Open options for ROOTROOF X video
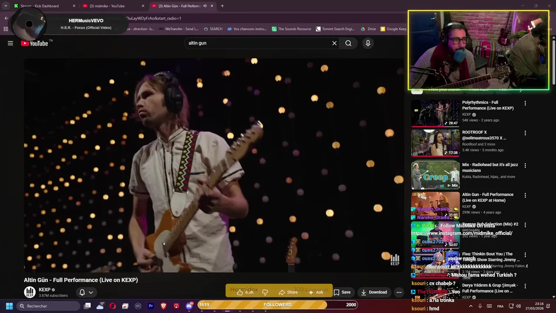Screen dimensions: 556x313 (x=525, y=133)
